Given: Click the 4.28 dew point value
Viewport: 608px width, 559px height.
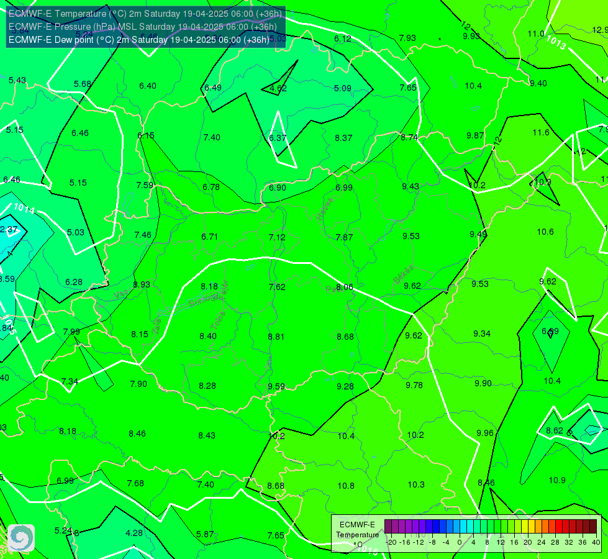Looking at the screenshot, I should (x=134, y=533).
